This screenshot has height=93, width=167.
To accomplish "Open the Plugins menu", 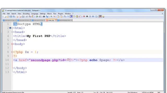I will coord(61,14).
